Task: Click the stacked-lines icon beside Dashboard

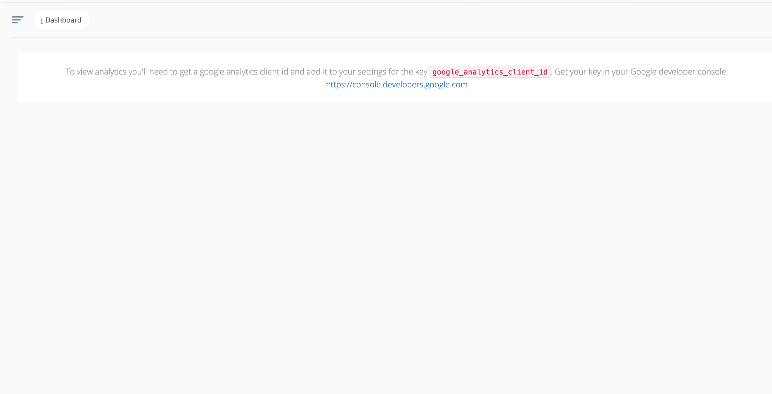Action: pyautogui.click(x=18, y=20)
